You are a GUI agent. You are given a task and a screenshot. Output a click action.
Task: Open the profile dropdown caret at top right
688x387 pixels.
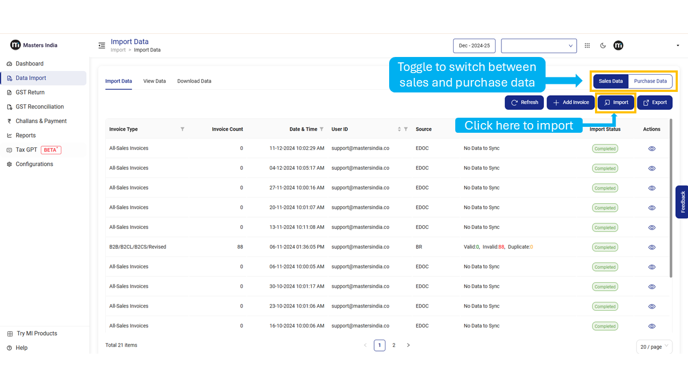pos(677,46)
